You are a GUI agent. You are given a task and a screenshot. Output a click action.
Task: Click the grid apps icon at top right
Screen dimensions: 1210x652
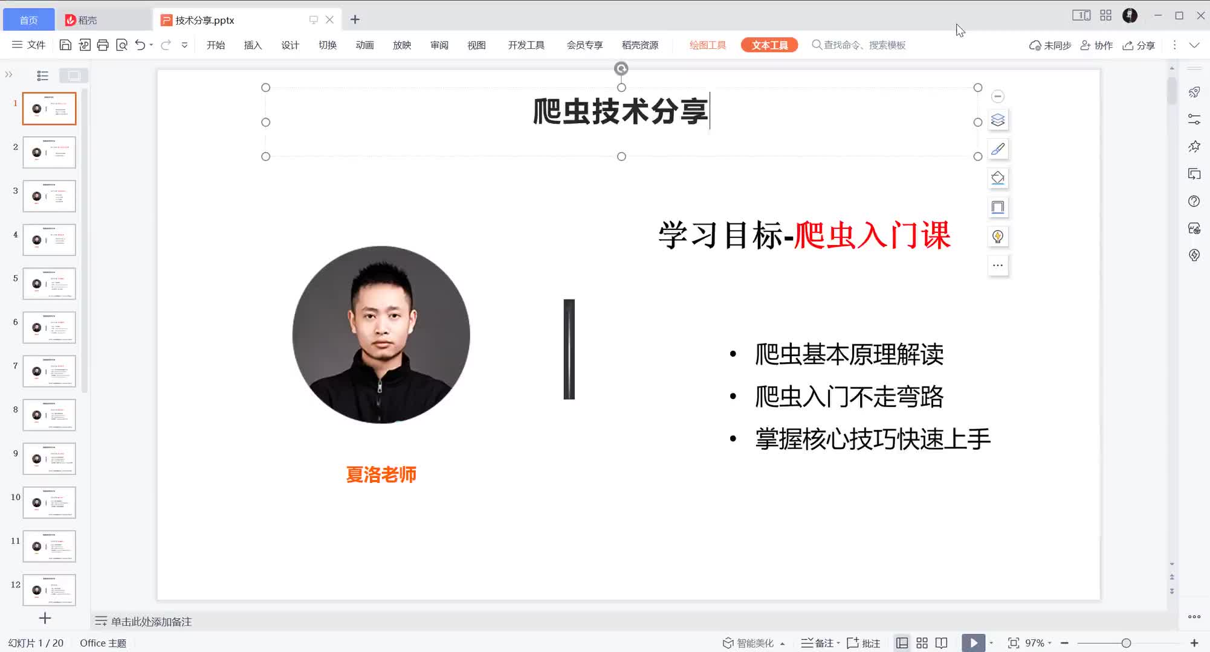[x=1105, y=16]
